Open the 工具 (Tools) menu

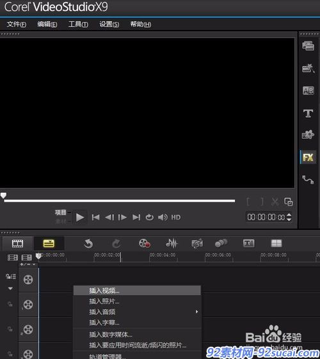click(x=78, y=24)
